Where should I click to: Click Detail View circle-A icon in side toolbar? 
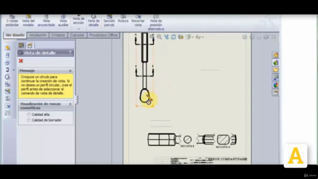7,77
